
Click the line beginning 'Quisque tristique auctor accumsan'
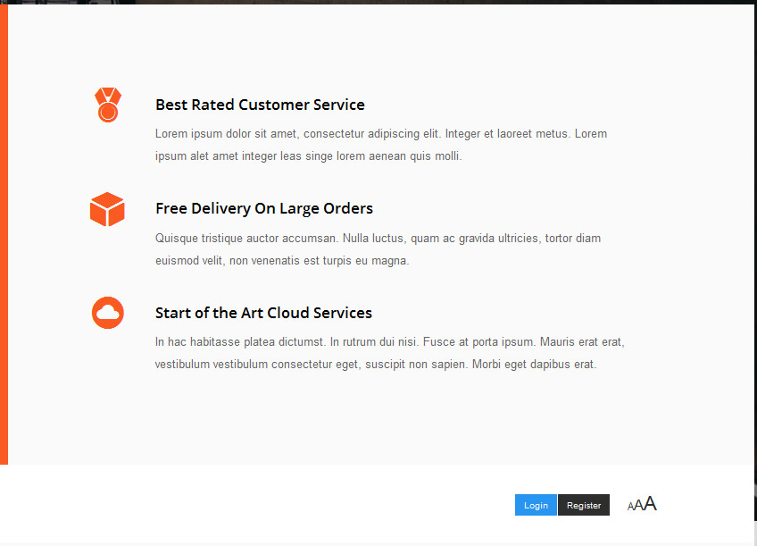coord(378,239)
